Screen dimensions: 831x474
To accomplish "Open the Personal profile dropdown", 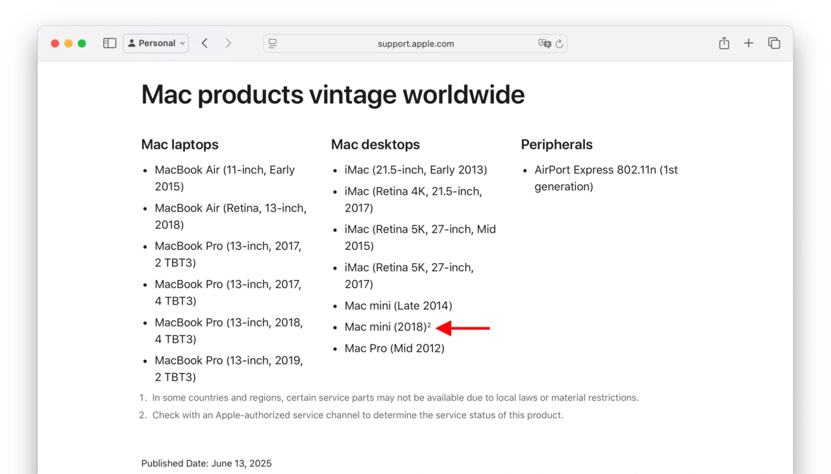I will point(156,44).
